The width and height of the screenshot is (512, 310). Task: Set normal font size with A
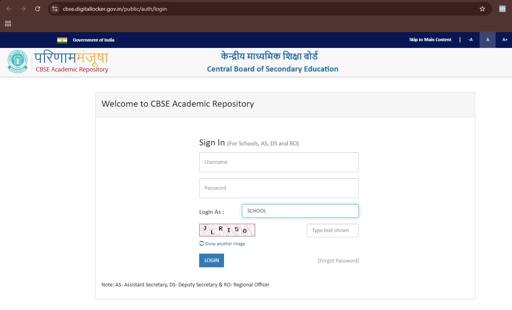click(x=488, y=40)
